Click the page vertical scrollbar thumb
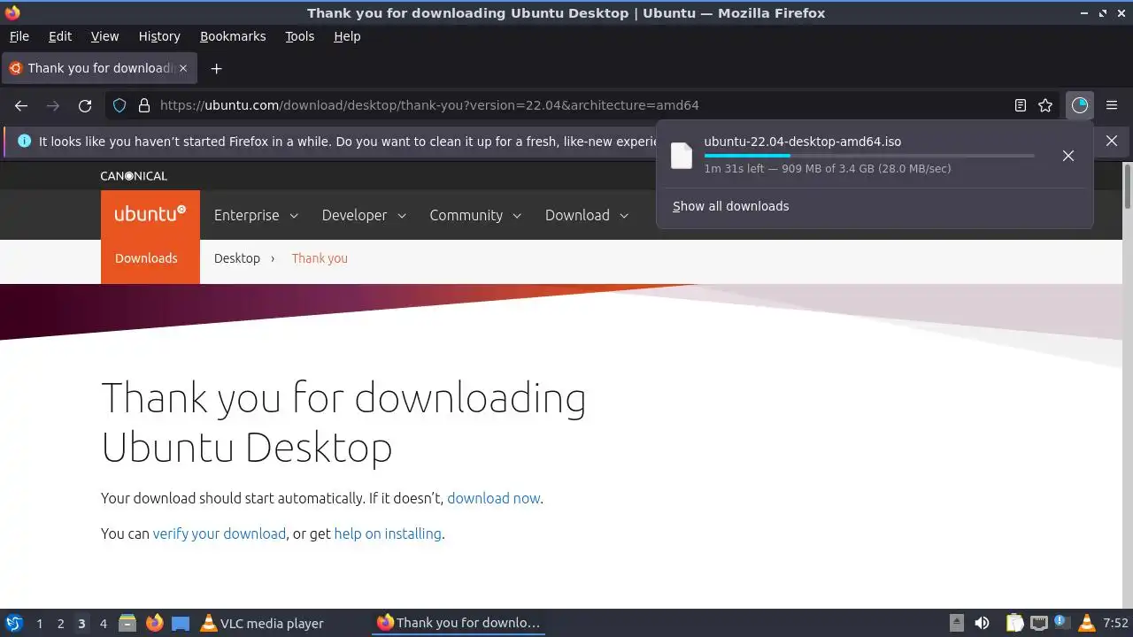Viewport: 1133px width, 637px height. (x=1128, y=186)
